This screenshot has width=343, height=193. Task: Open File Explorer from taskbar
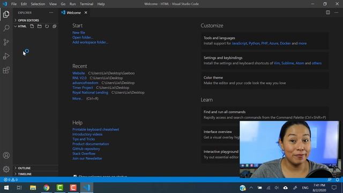click(33, 188)
